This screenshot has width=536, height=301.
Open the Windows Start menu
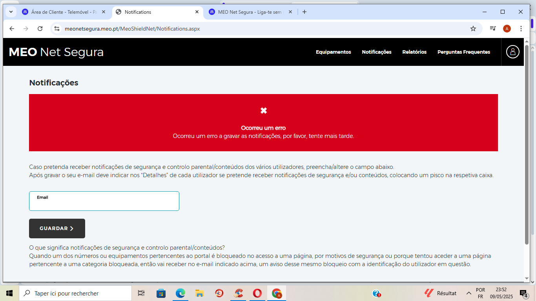click(x=9, y=293)
